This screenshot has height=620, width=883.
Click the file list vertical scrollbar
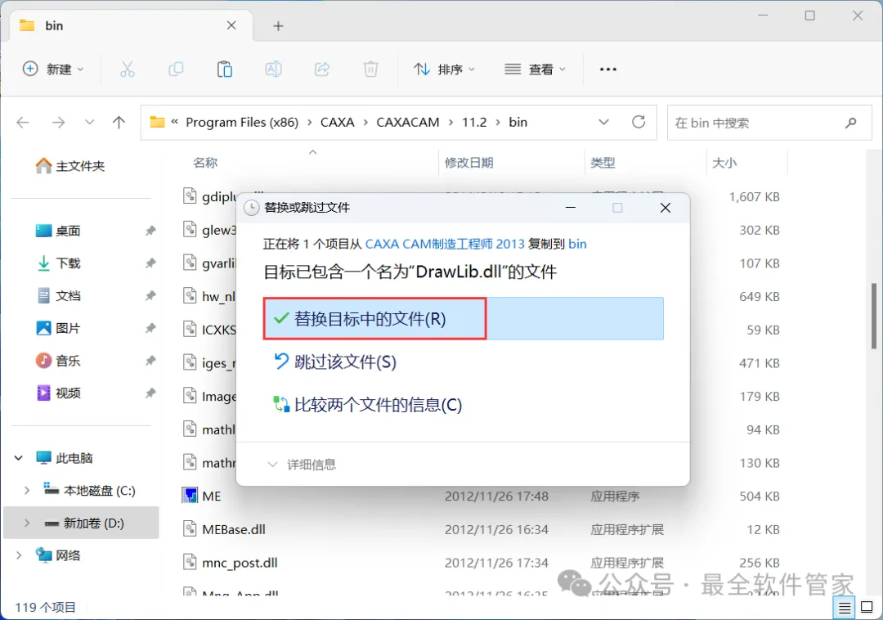874,316
